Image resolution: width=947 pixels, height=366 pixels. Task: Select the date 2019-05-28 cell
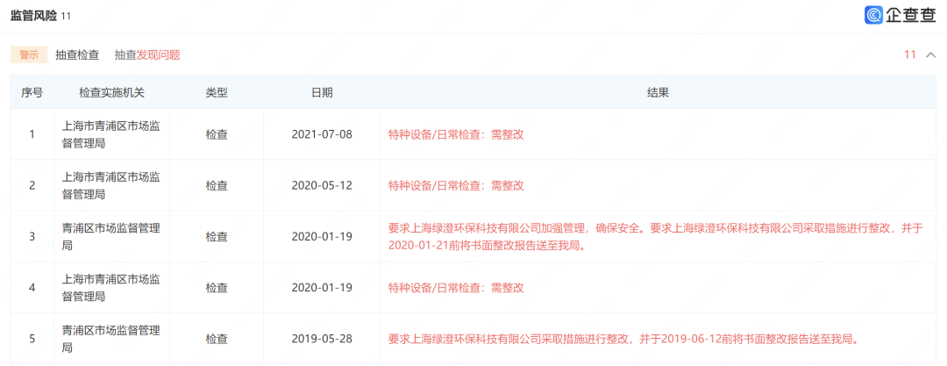point(322,339)
